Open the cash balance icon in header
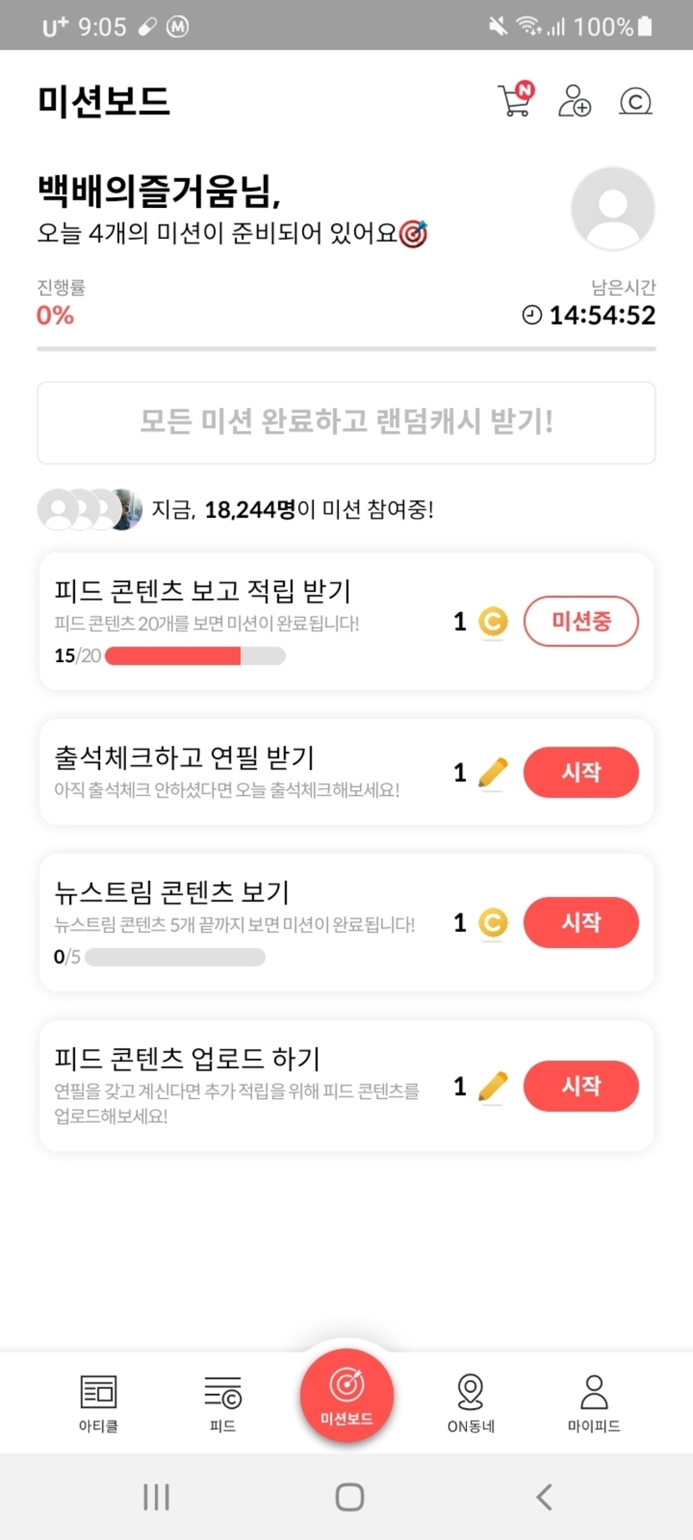Viewport: 693px width, 1540px height. coord(635,101)
